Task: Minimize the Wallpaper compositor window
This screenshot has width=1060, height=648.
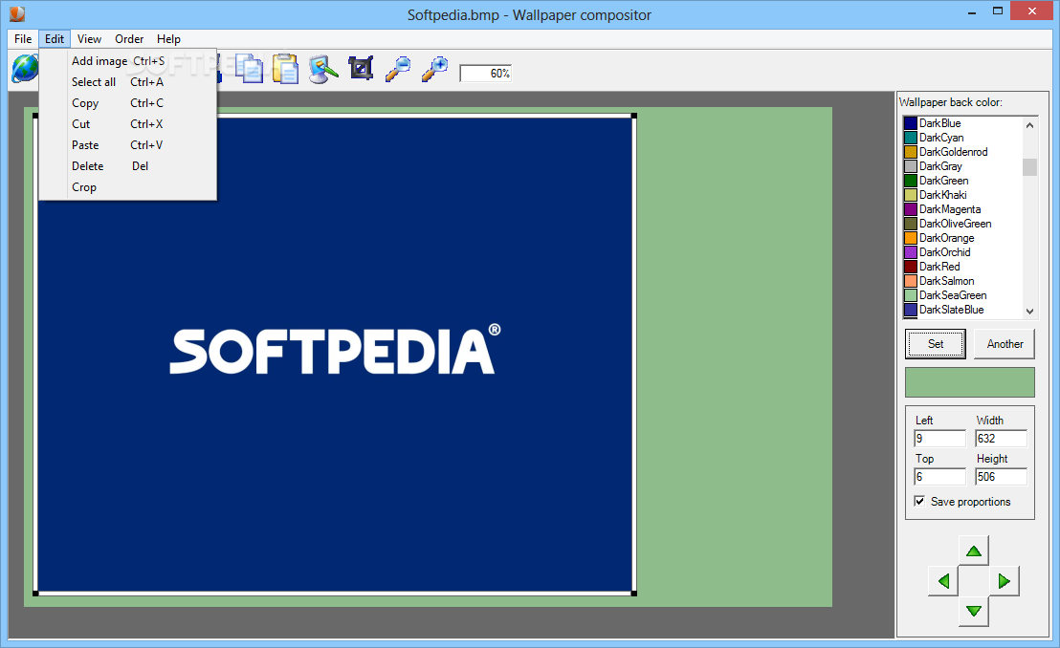Action: click(x=972, y=11)
